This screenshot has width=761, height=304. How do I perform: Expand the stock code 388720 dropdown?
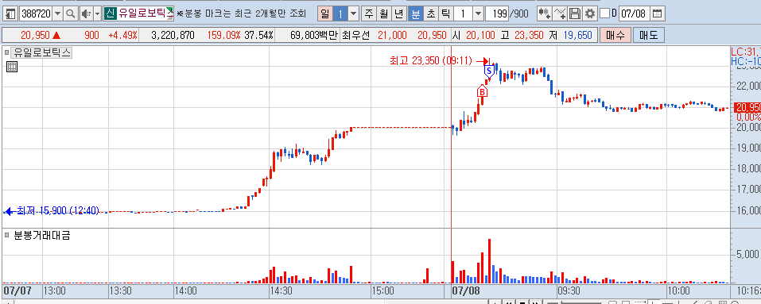click(58, 13)
